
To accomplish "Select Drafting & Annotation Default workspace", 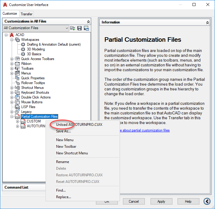I will tap(54, 44).
